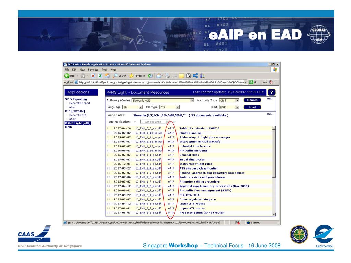Click the page icon in Address bar
Screen dimensions: 351x263
point(76,82)
